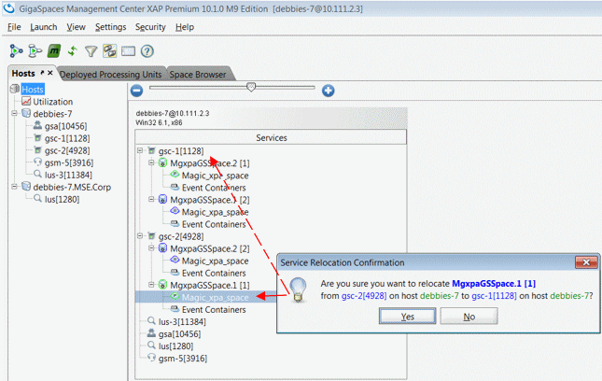
Task: Collapse debbies-7 node in left tree
Action: tap(14, 113)
